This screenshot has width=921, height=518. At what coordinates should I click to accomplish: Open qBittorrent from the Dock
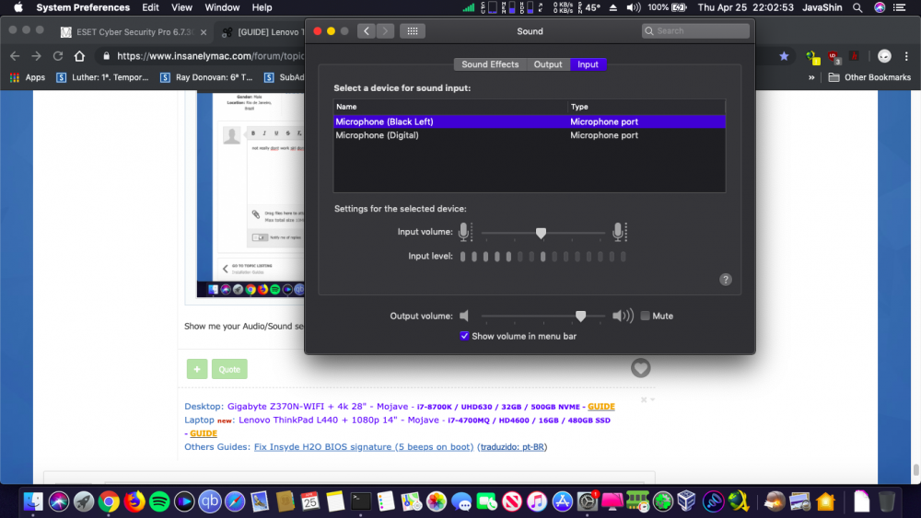click(x=210, y=501)
